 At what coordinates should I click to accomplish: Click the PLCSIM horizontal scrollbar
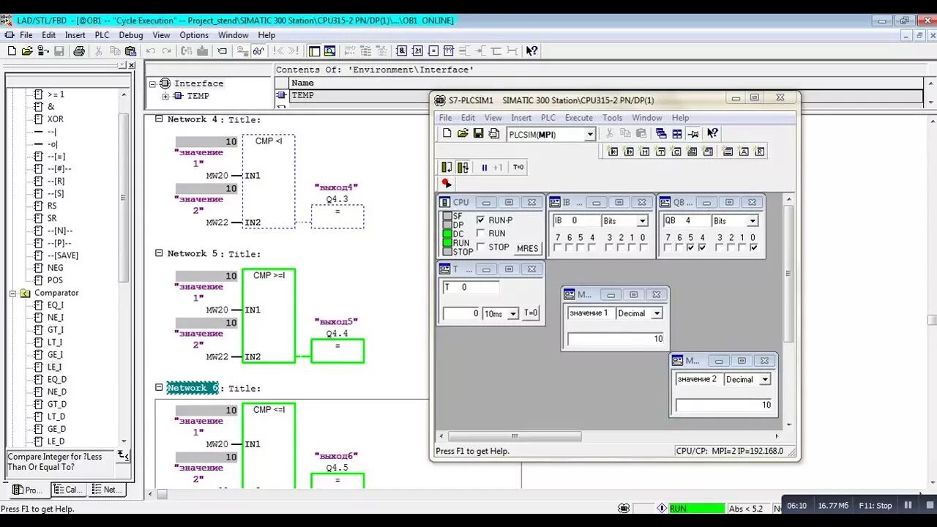click(514, 436)
